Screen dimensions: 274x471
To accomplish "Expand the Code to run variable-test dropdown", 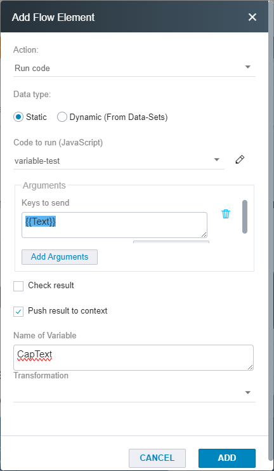I will [x=119, y=161].
